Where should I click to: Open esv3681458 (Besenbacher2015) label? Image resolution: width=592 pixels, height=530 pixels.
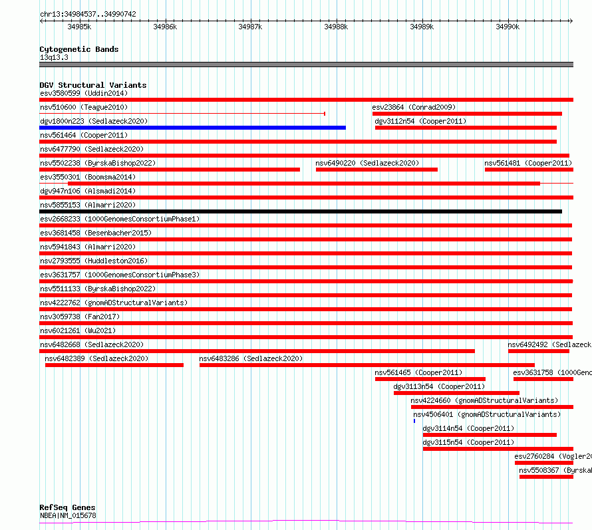coord(96,233)
